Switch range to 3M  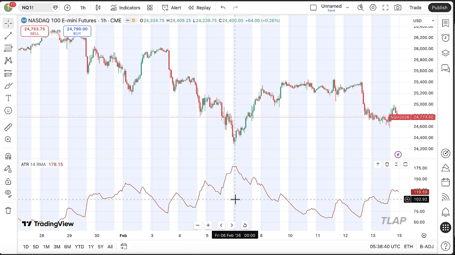[x=57, y=247]
